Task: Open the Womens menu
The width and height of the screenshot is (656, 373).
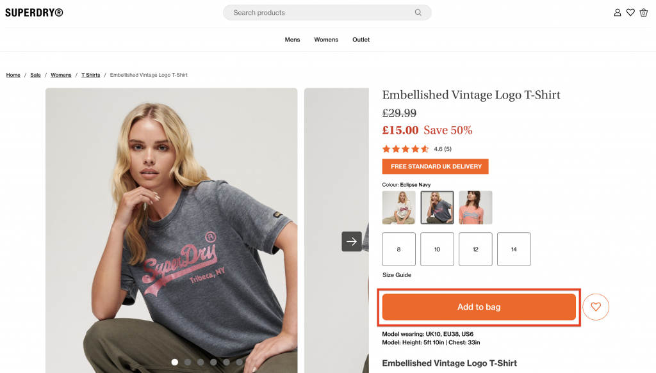Action: 326,40
